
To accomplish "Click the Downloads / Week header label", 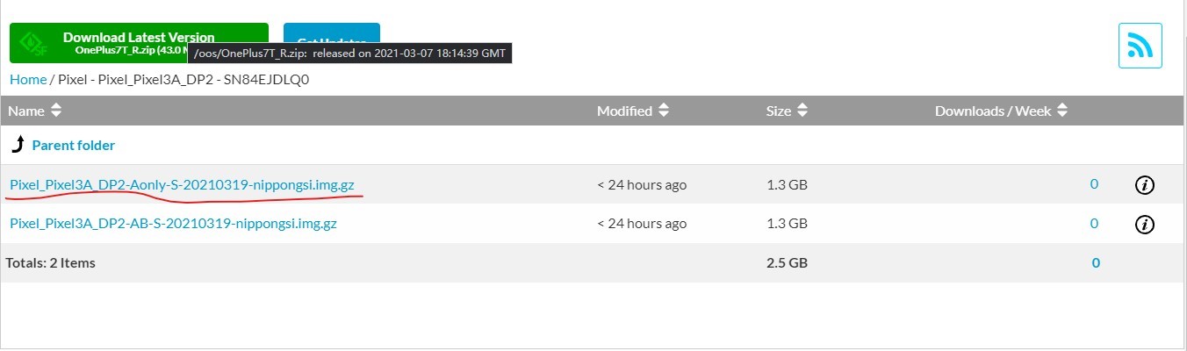I will click(993, 111).
